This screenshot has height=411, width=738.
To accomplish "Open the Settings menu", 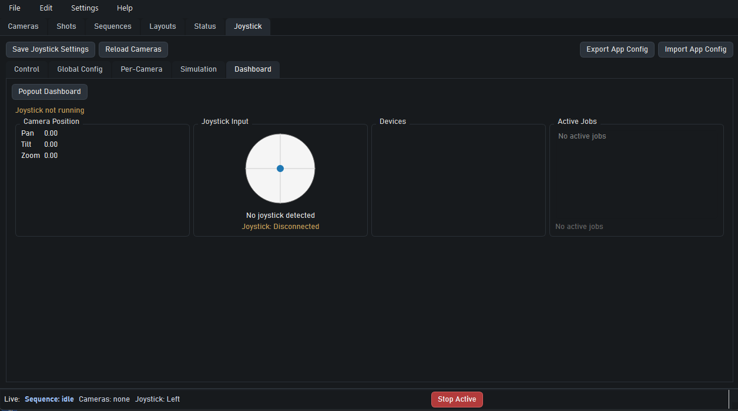I will pyautogui.click(x=84, y=8).
